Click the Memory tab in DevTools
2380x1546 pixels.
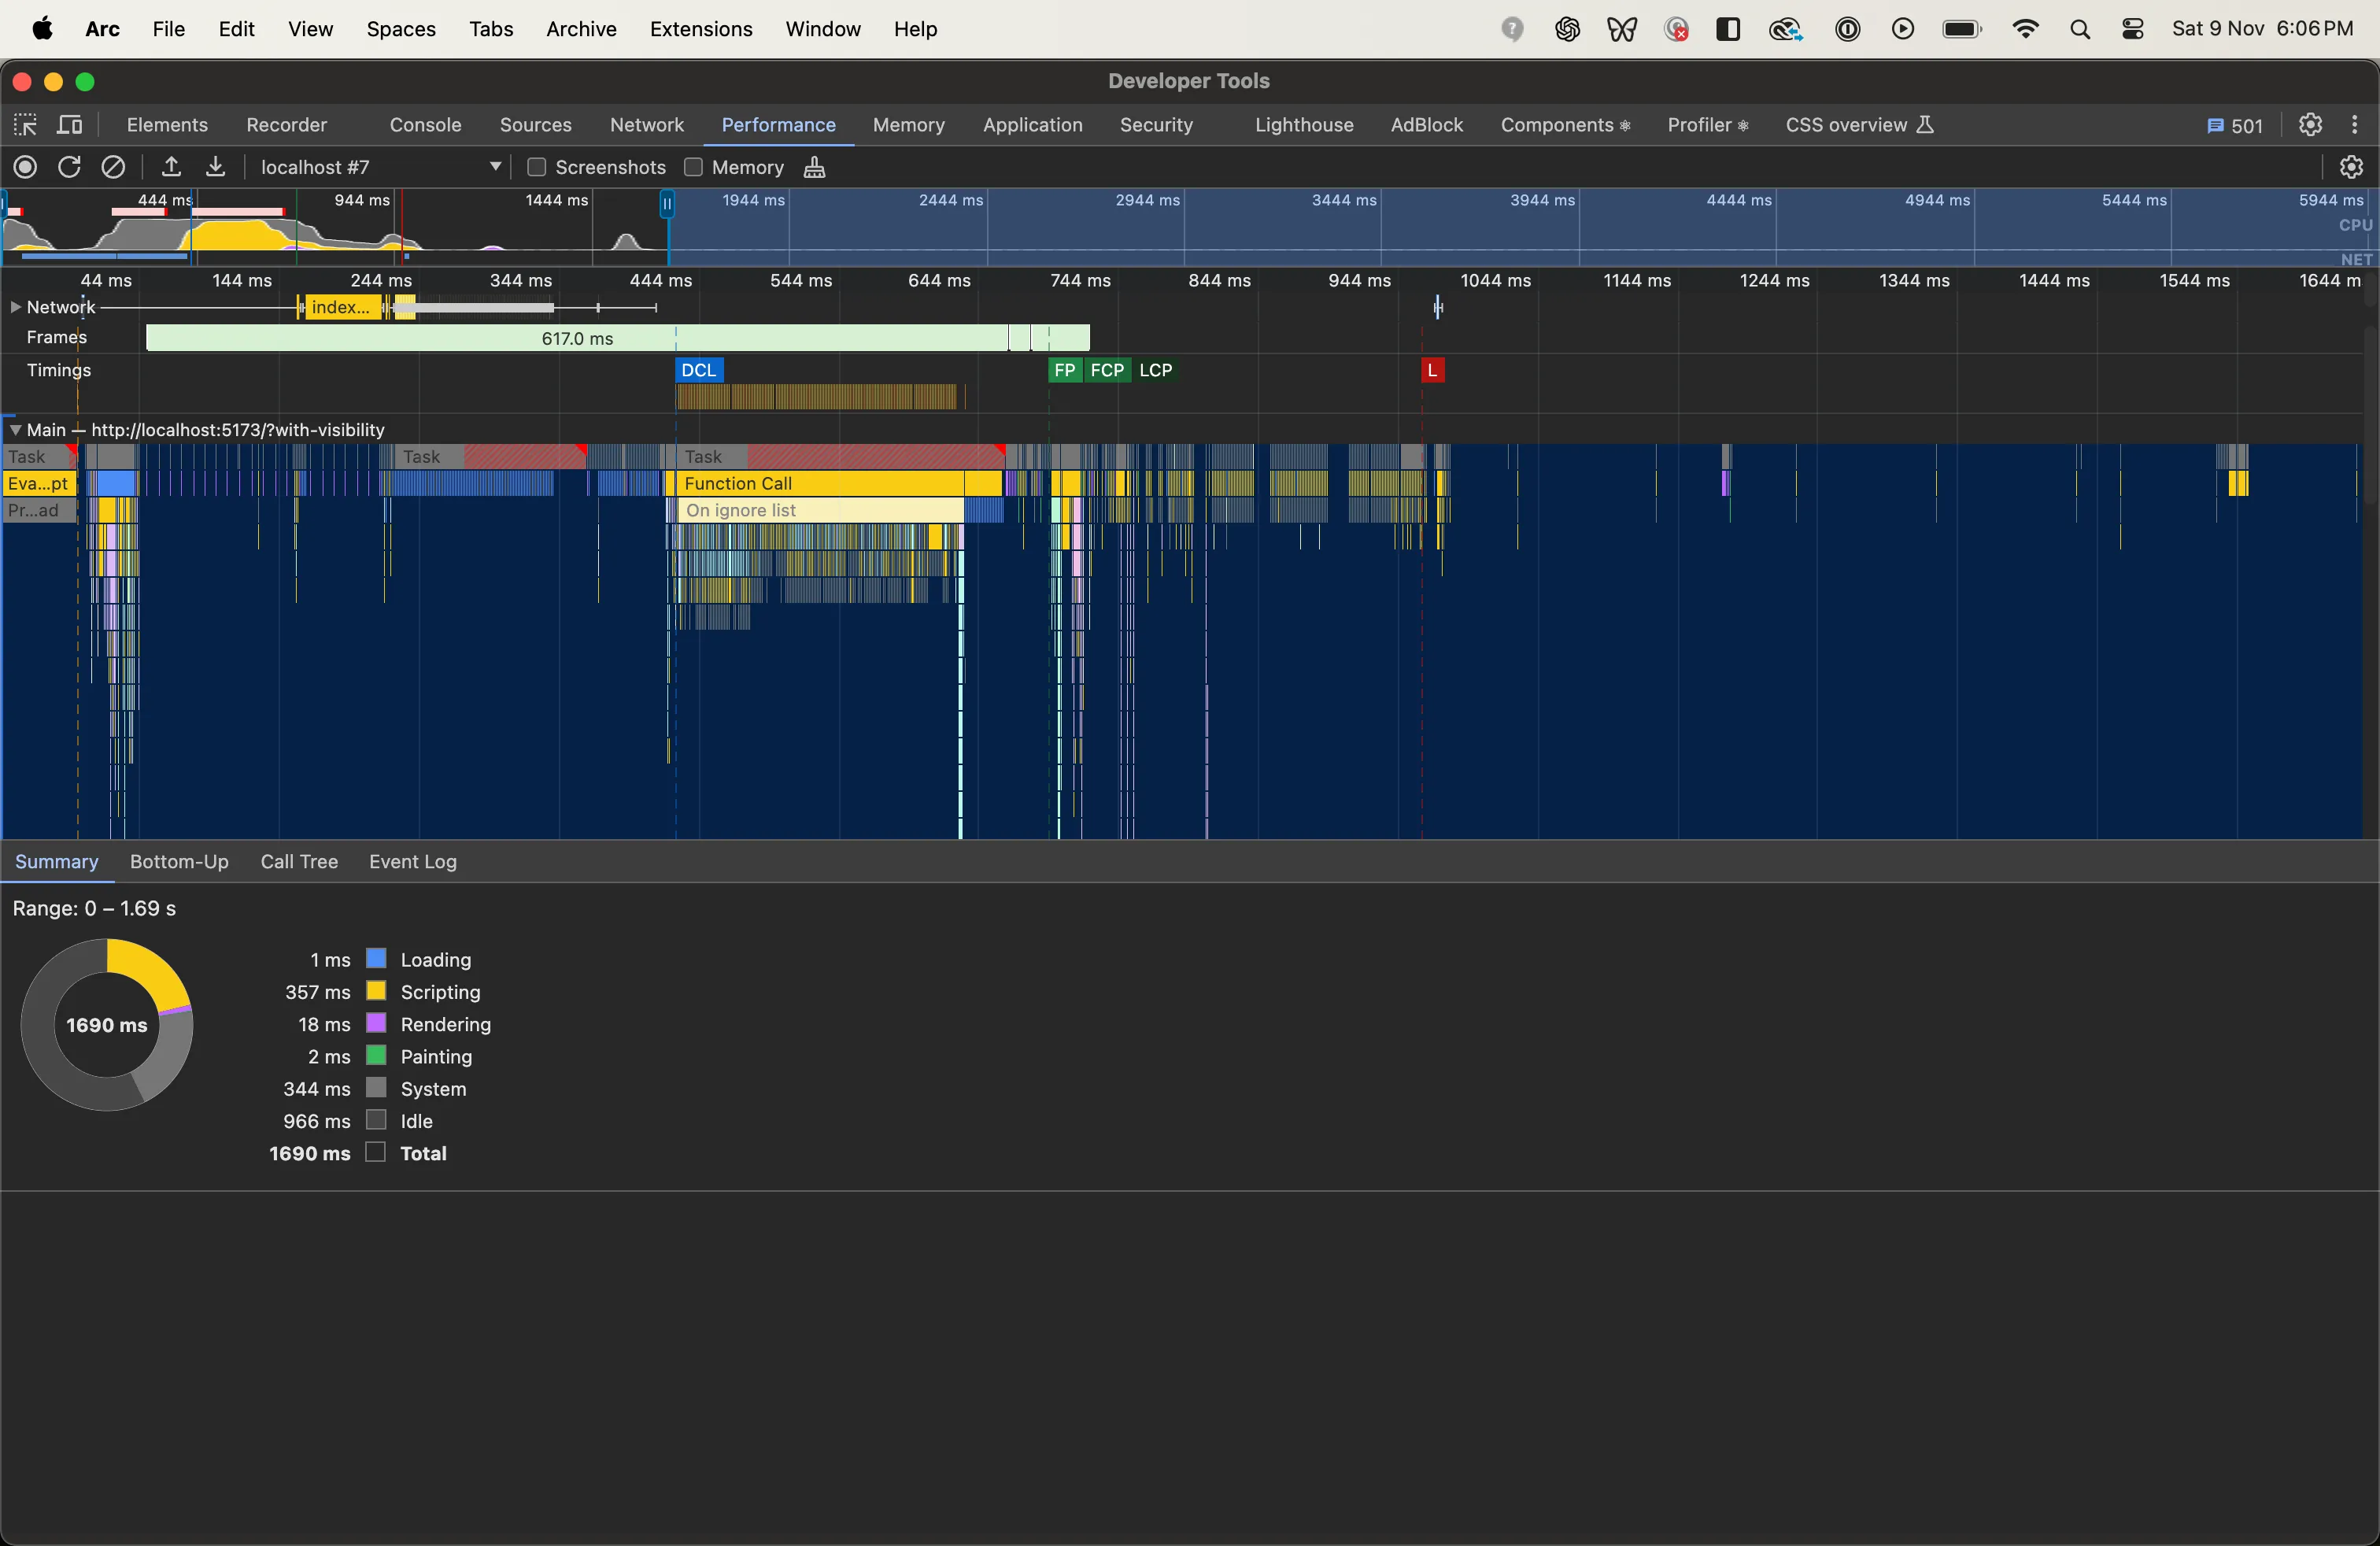[x=909, y=125]
